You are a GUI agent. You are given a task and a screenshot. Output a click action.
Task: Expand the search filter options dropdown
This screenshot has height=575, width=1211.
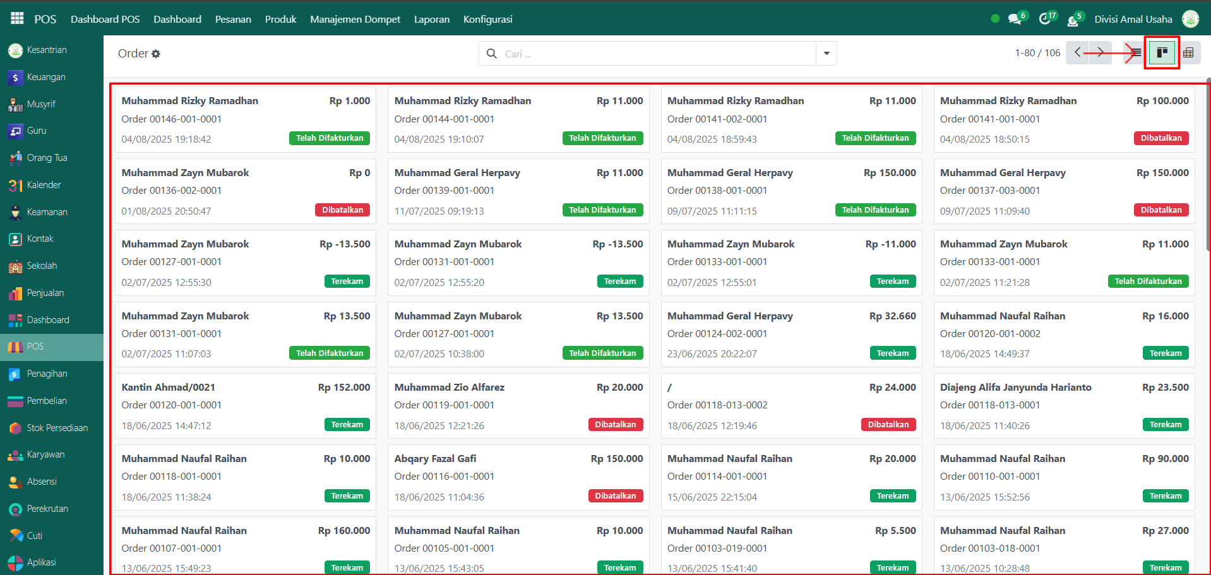click(826, 54)
